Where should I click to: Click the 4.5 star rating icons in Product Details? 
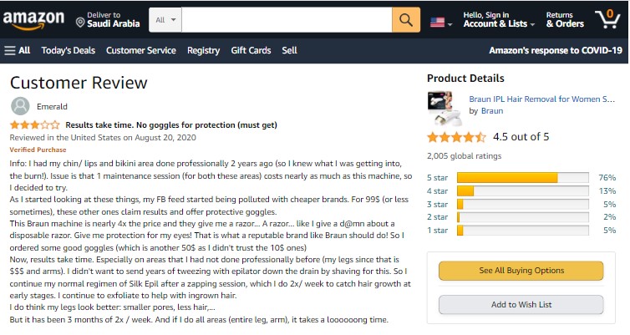[456, 137]
